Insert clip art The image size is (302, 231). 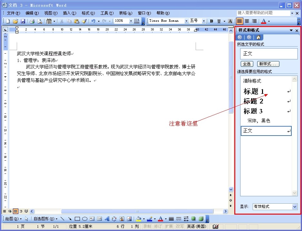pyautogui.click(x=122, y=219)
